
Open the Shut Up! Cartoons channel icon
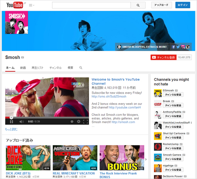point(158,136)
